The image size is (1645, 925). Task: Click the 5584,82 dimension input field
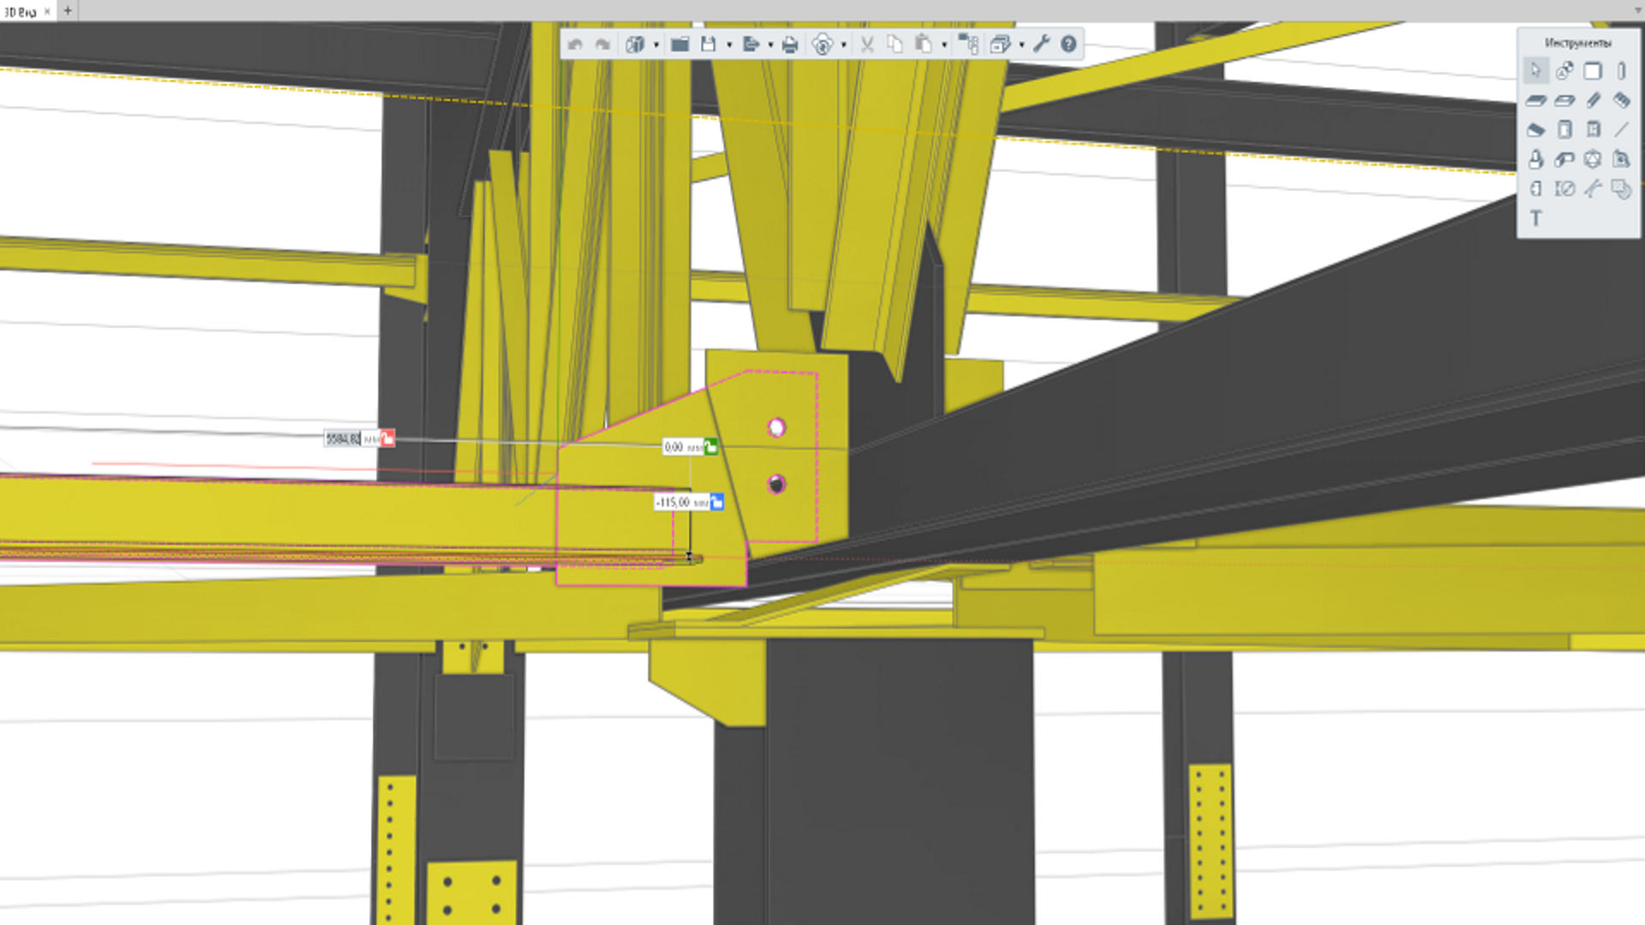coord(343,439)
